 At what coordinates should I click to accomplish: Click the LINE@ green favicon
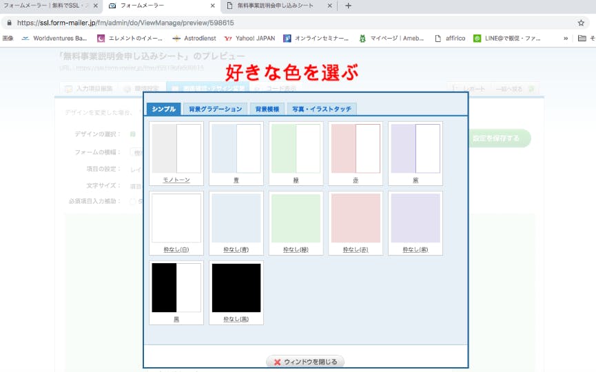click(477, 39)
